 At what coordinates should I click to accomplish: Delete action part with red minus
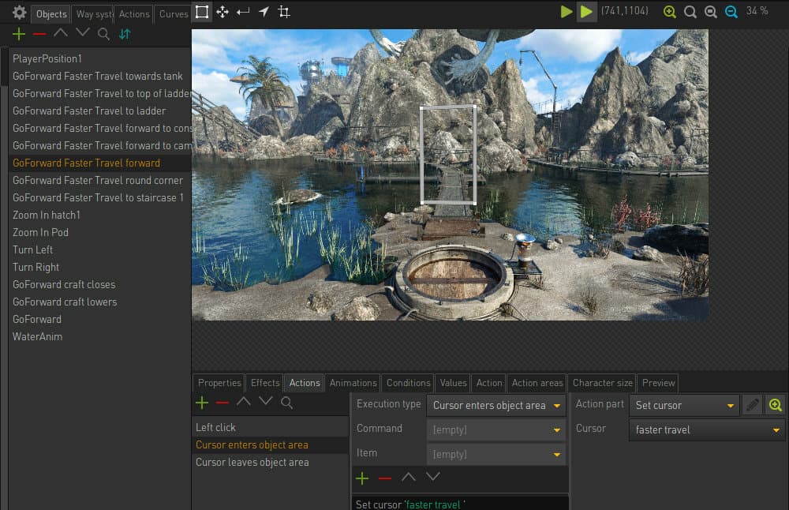385,478
